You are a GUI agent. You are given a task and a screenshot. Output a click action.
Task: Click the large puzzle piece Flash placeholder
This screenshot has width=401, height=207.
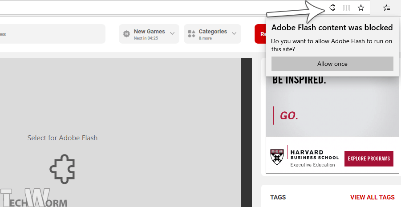[x=62, y=169]
